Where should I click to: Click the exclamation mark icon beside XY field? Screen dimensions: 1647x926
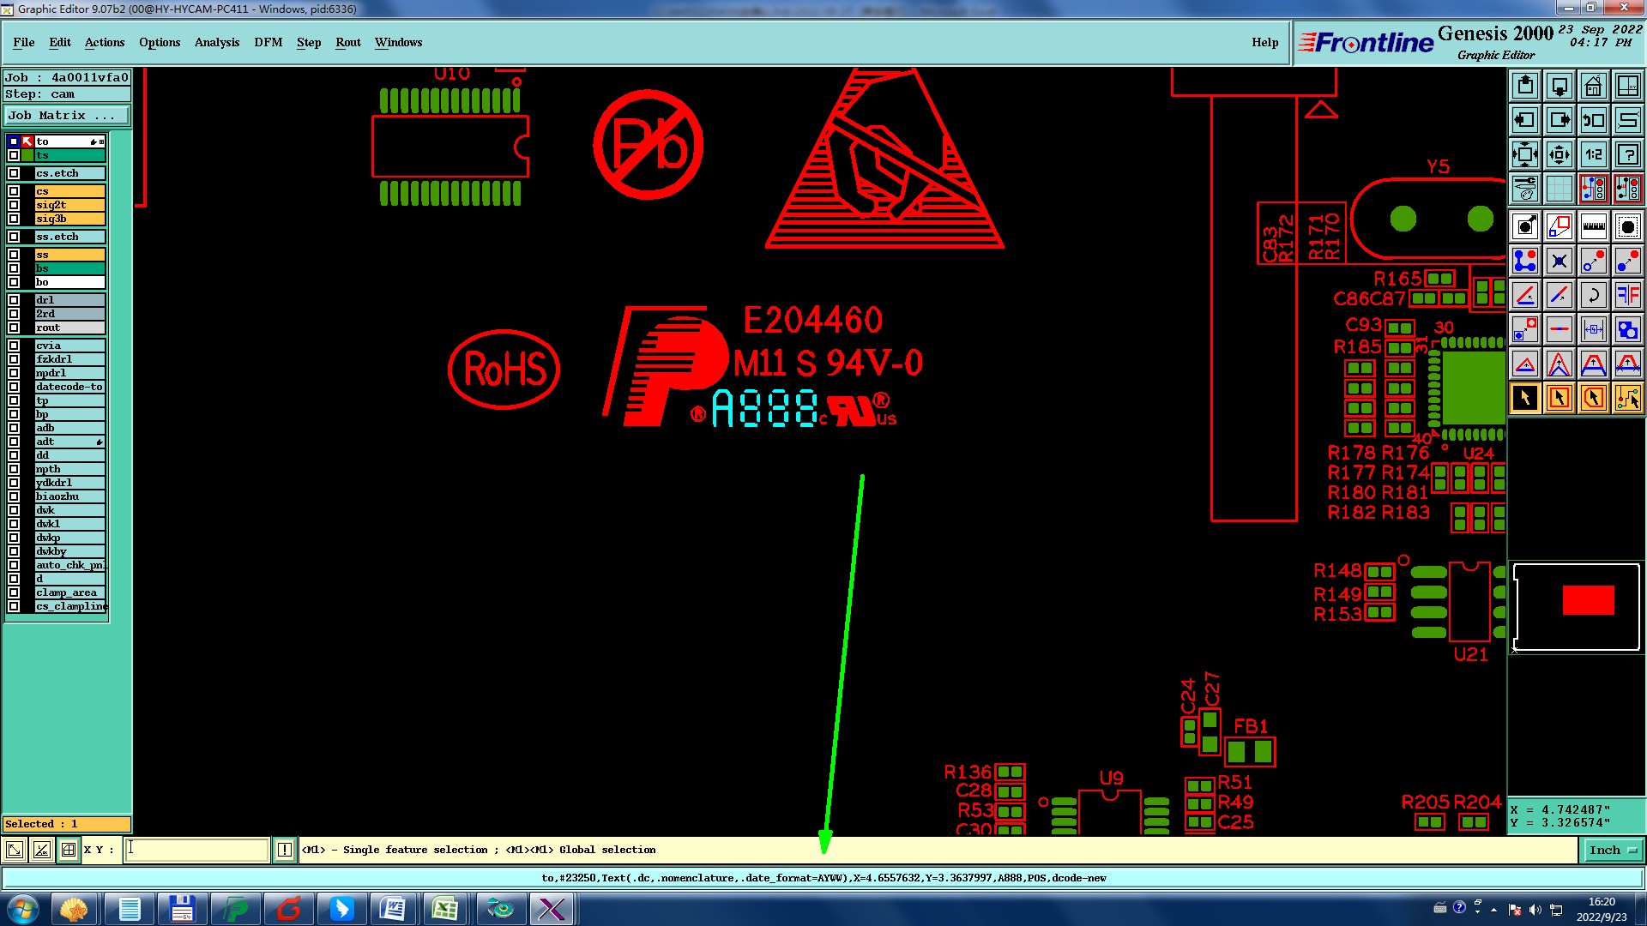tap(284, 850)
